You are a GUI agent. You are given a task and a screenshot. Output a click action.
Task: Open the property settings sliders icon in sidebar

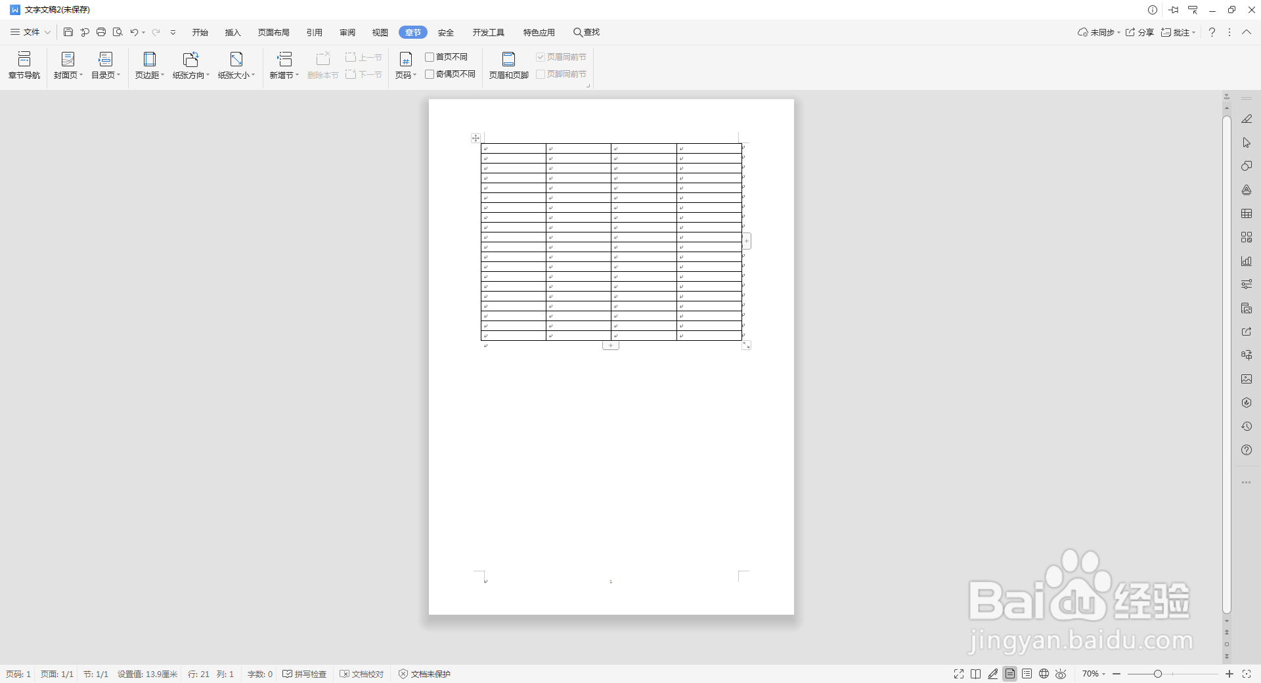(1247, 284)
